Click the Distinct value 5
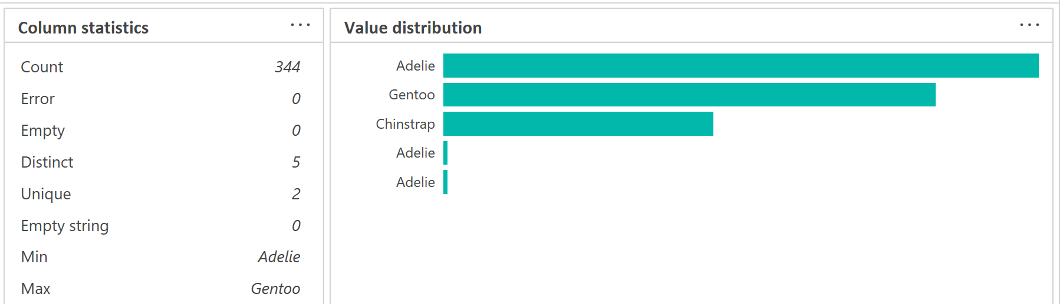1063x304 pixels. click(x=296, y=162)
